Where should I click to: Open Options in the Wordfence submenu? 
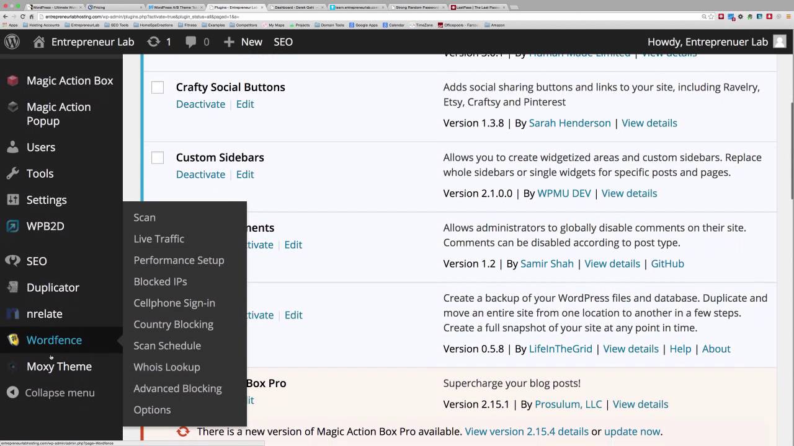point(152,409)
